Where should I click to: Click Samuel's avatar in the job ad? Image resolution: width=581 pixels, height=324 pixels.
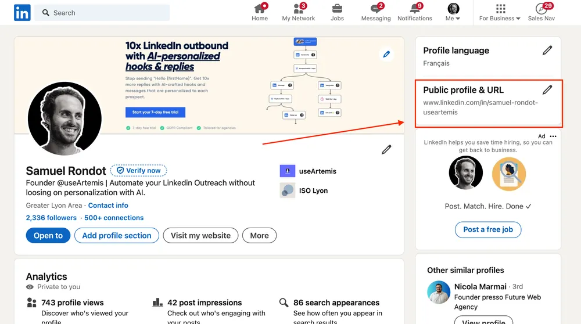(466, 173)
